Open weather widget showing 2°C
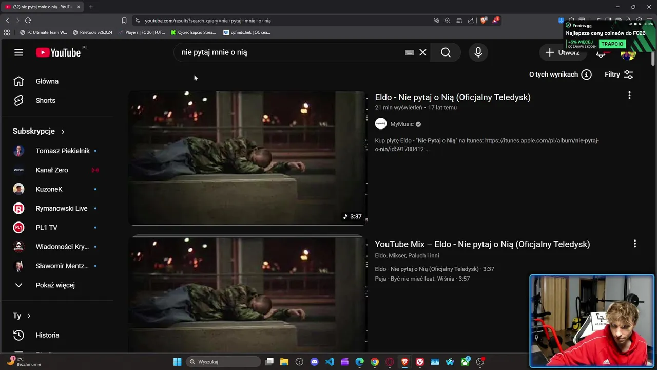This screenshot has height=370, width=657. [x=25, y=362]
